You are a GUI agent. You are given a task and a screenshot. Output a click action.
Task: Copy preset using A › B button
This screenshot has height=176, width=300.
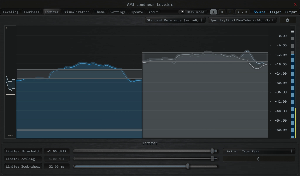[242, 12]
